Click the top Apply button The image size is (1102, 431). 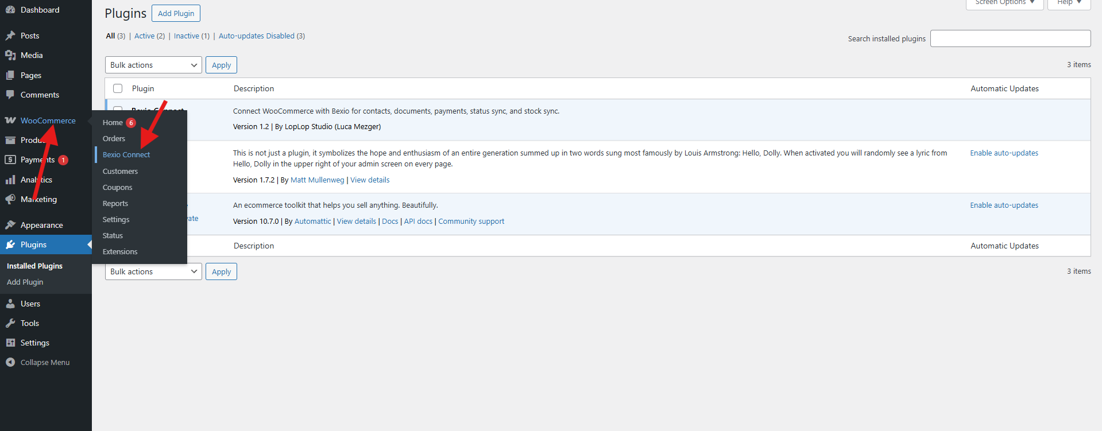[x=221, y=65]
